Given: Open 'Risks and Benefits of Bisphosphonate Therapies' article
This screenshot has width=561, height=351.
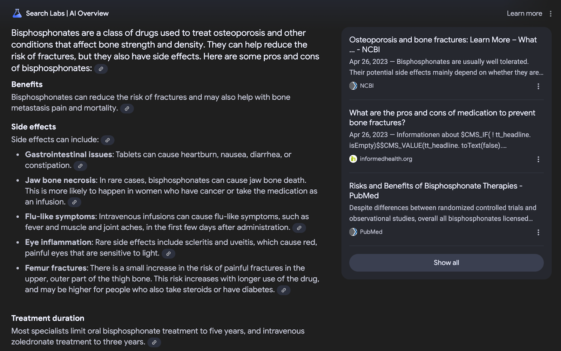Looking at the screenshot, I should pos(436,191).
